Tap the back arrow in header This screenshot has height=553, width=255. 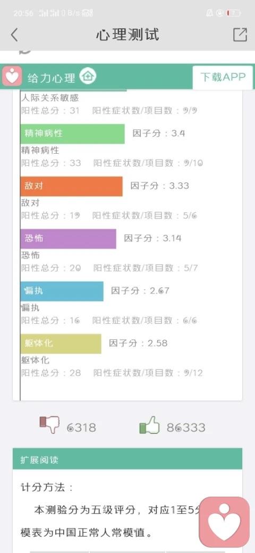coord(14,35)
